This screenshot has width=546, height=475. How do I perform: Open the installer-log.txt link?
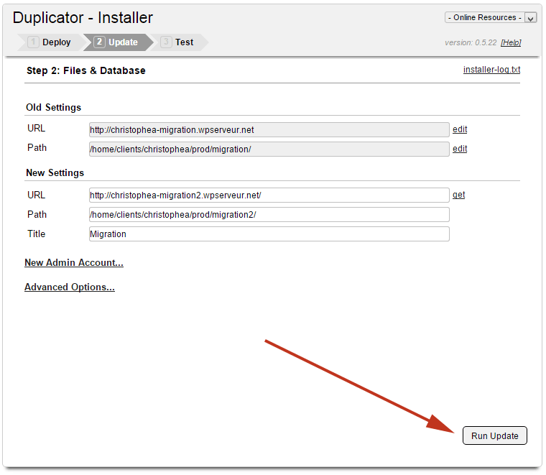point(492,70)
